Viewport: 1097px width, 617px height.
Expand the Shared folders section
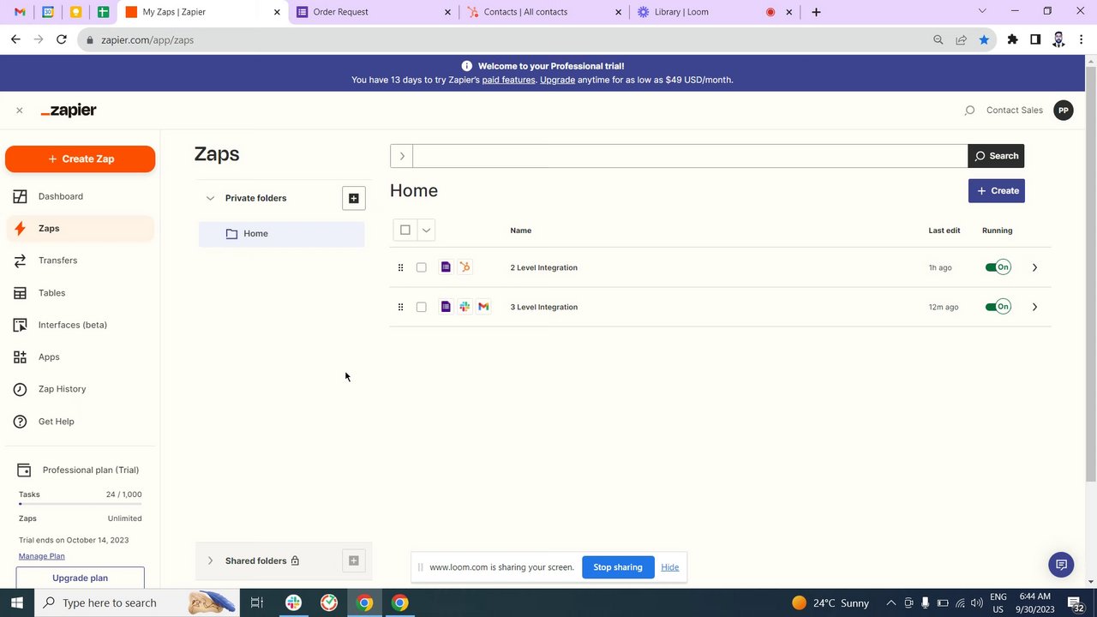pyautogui.click(x=210, y=560)
